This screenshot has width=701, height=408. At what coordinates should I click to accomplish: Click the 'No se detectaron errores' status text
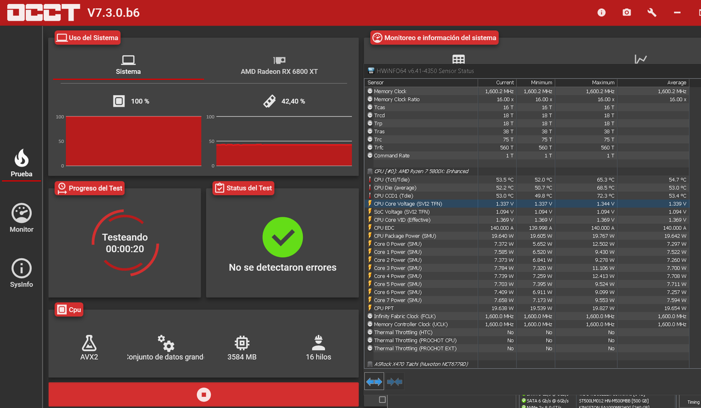(283, 268)
